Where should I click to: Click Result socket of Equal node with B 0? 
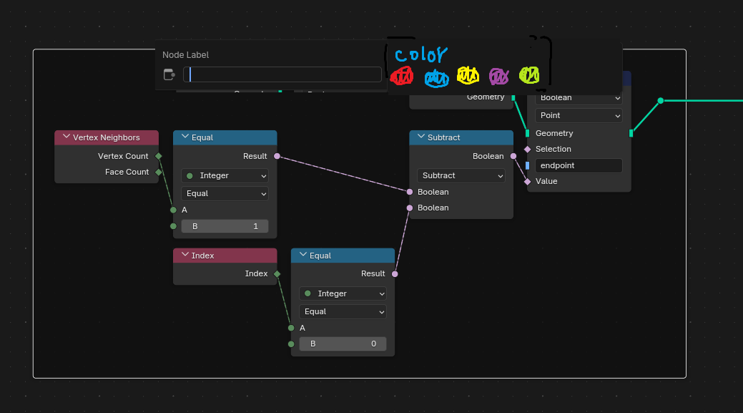[395, 273]
